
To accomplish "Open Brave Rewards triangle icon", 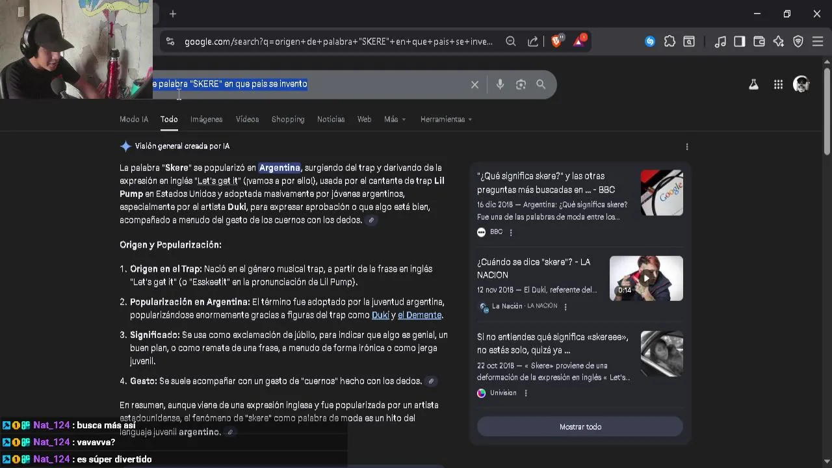I will click(x=579, y=41).
